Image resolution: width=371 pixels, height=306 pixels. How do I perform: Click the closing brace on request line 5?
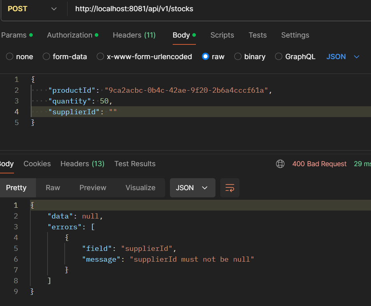(x=33, y=123)
